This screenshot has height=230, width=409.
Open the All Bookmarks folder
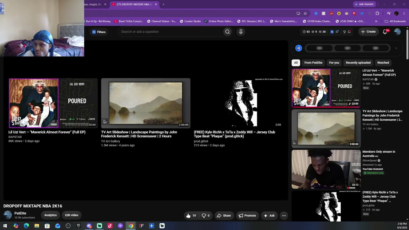pyautogui.click(x=395, y=21)
